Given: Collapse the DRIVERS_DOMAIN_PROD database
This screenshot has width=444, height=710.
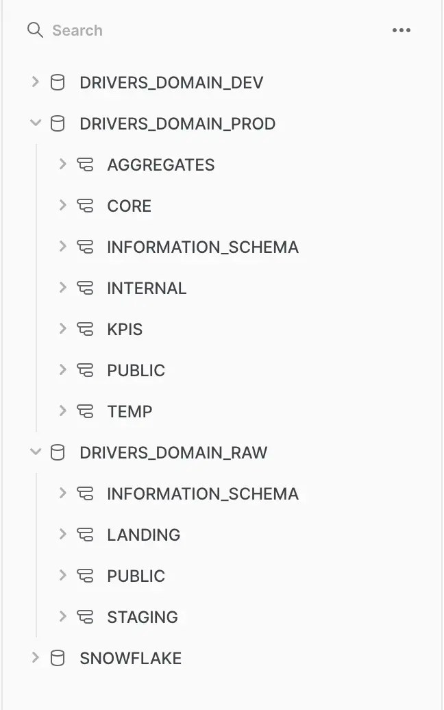Looking at the screenshot, I should [x=34, y=123].
